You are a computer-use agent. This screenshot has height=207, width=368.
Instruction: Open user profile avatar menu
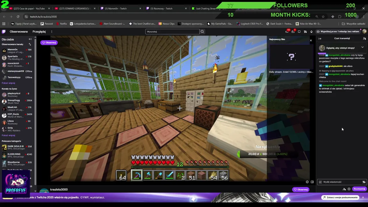(365, 32)
